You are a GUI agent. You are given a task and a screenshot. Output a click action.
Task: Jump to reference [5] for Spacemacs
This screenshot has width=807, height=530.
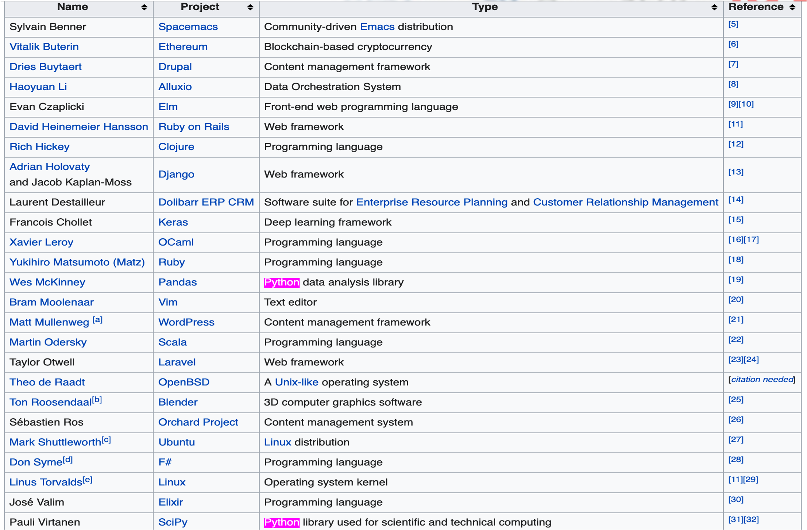733,24
